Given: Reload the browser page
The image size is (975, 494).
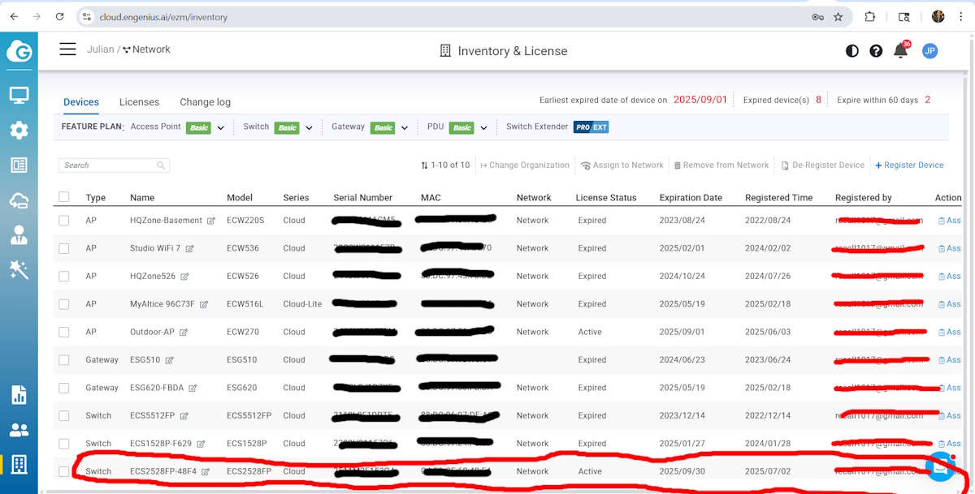Looking at the screenshot, I should pos(60,16).
